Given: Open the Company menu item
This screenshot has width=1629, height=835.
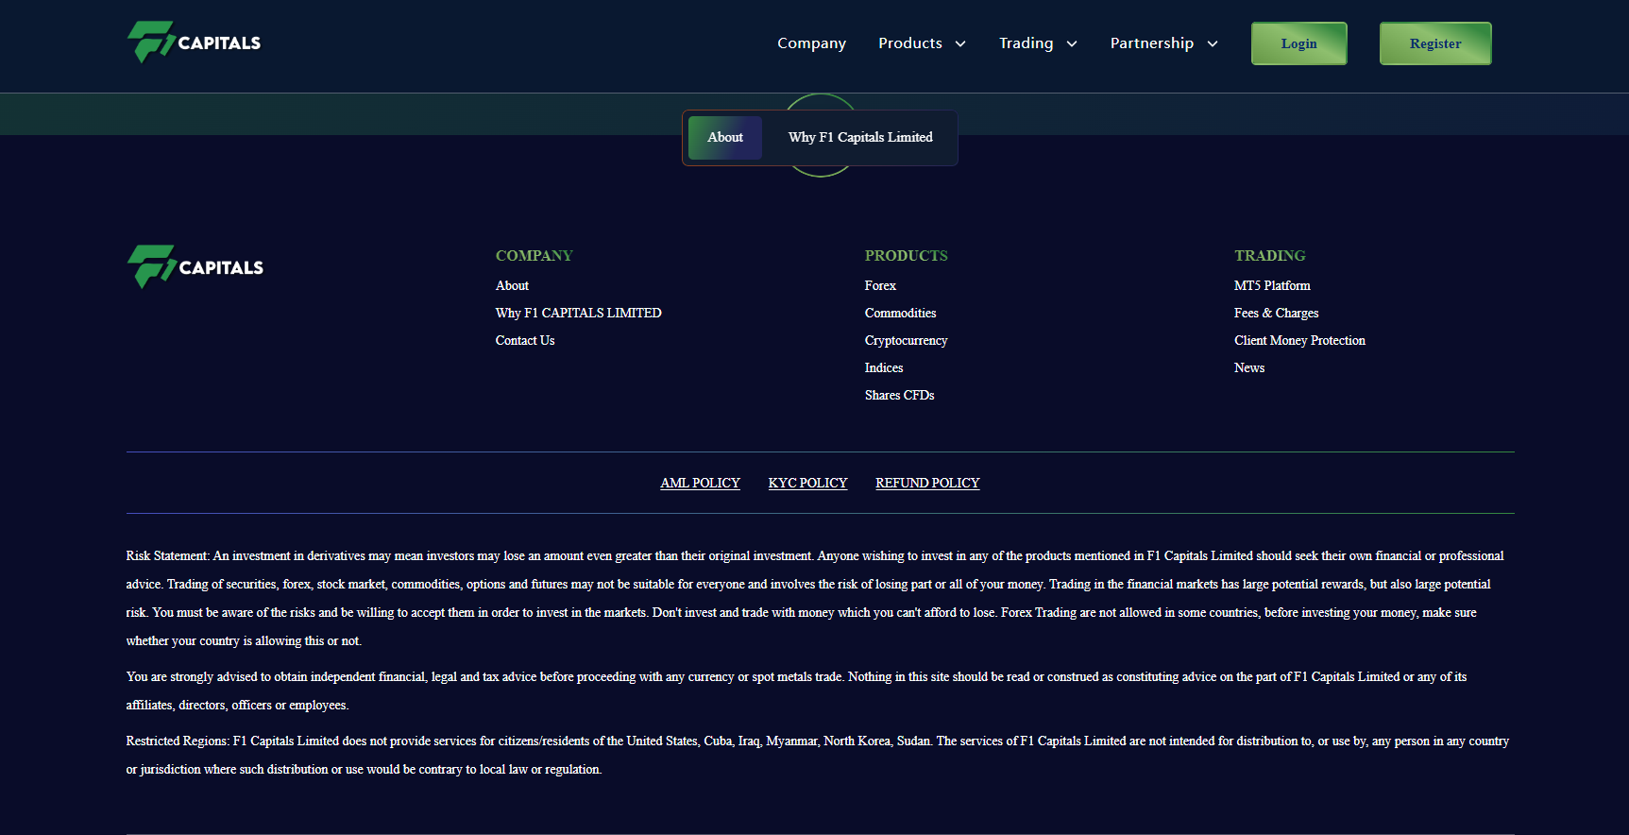Looking at the screenshot, I should coord(811,43).
